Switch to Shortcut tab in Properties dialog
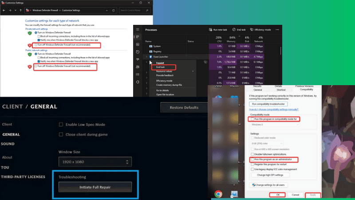 point(281,90)
